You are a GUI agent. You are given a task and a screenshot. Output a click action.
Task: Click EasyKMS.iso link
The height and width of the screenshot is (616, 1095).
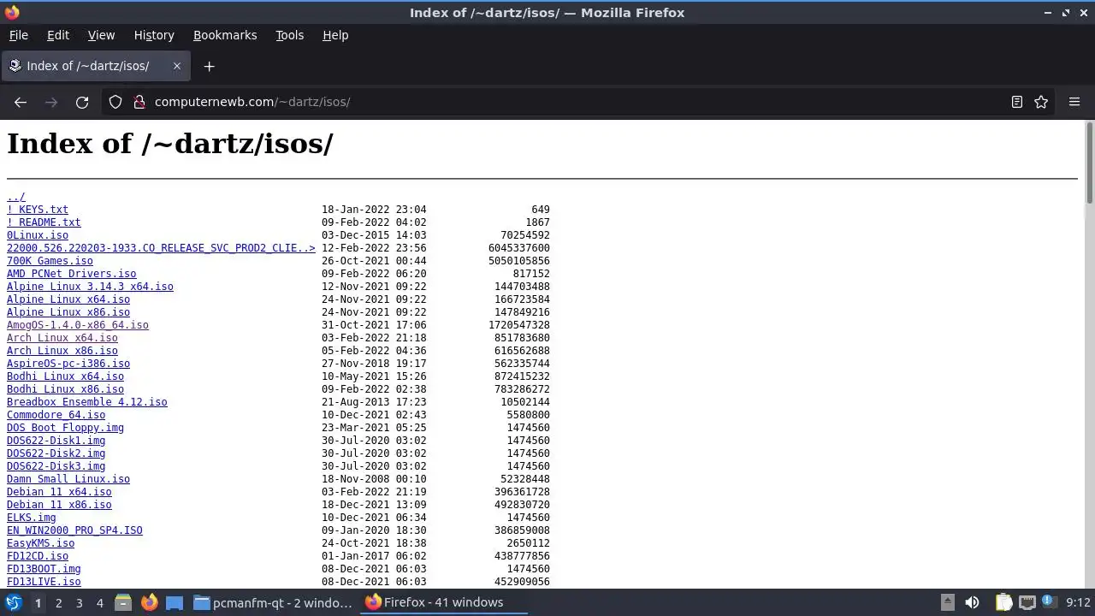point(40,543)
